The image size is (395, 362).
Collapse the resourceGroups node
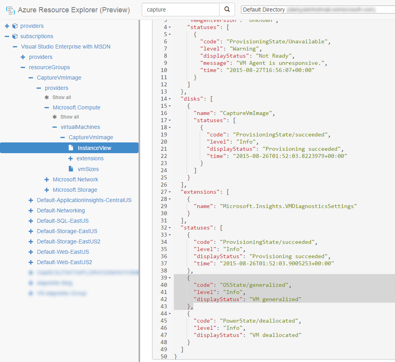point(23,67)
